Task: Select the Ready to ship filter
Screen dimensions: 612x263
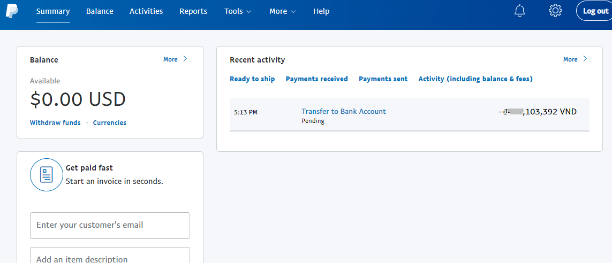Action: 252,79
